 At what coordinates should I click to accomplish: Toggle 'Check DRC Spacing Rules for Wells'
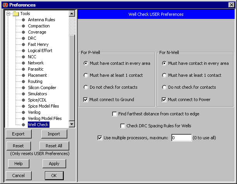pyautogui.click(x=123, y=126)
